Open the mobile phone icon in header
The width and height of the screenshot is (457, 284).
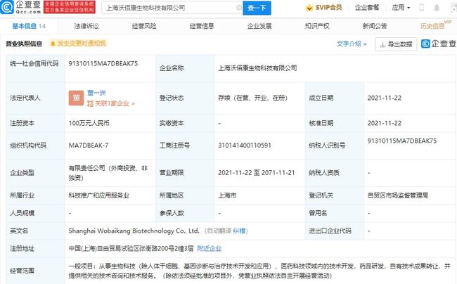click(x=421, y=8)
